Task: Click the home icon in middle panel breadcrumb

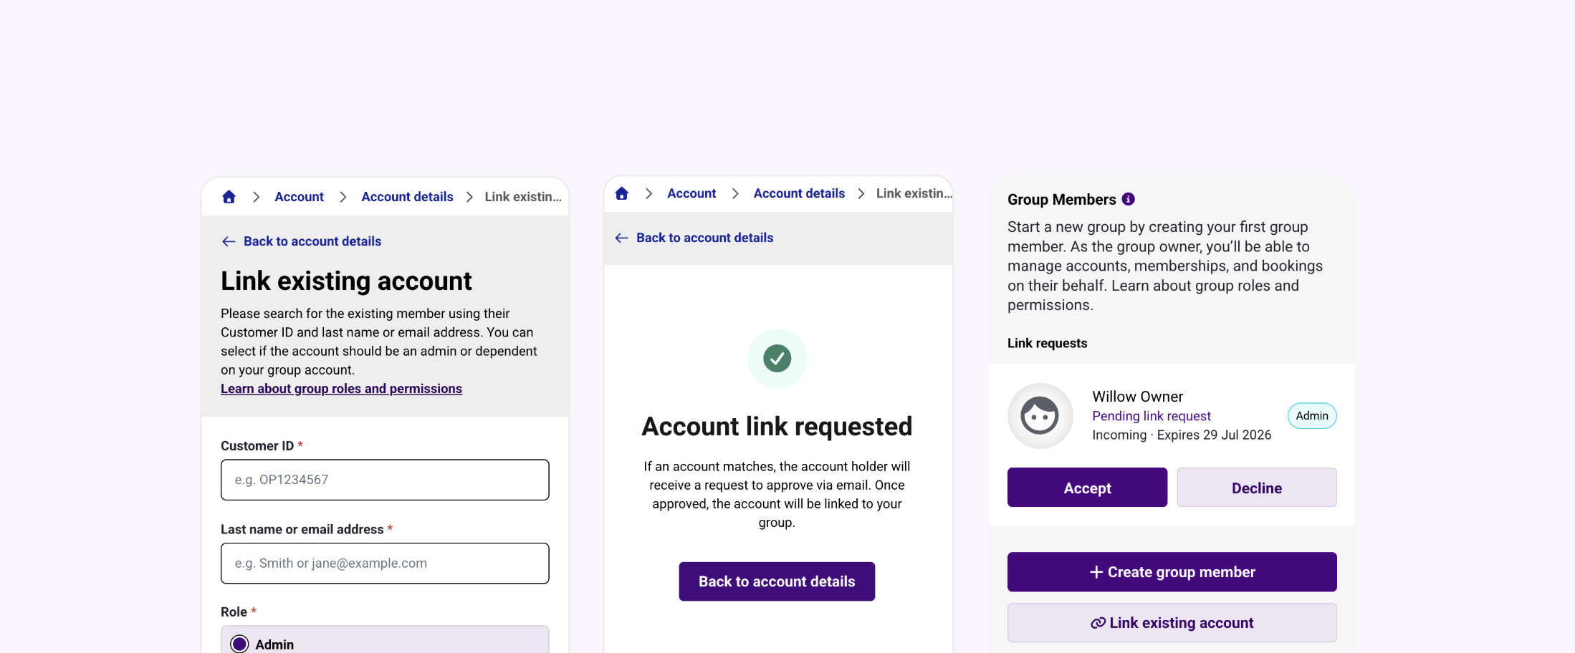Action: click(621, 193)
